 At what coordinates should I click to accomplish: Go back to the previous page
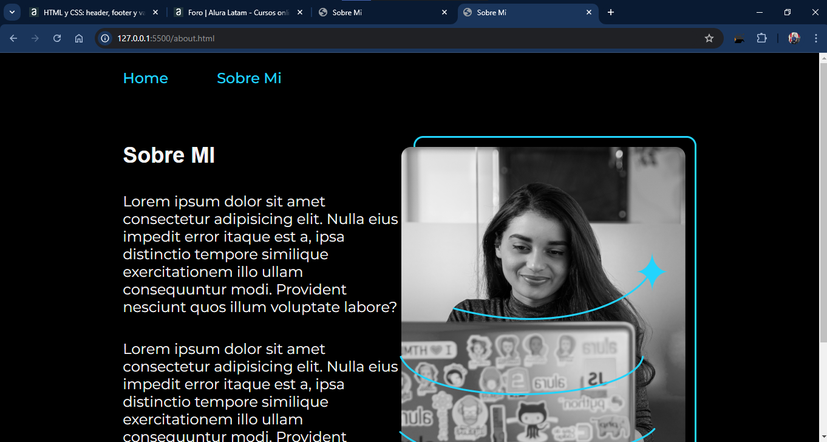13,38
